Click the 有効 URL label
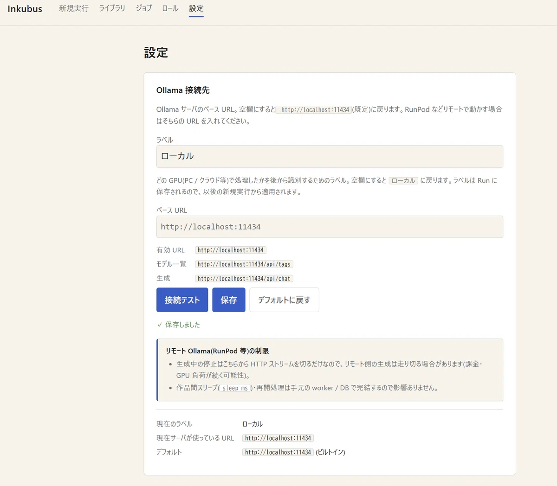 (x=170, y=250)
